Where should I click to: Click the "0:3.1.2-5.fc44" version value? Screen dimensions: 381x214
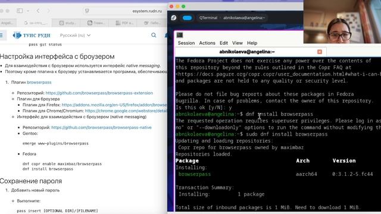pos(352,174)
